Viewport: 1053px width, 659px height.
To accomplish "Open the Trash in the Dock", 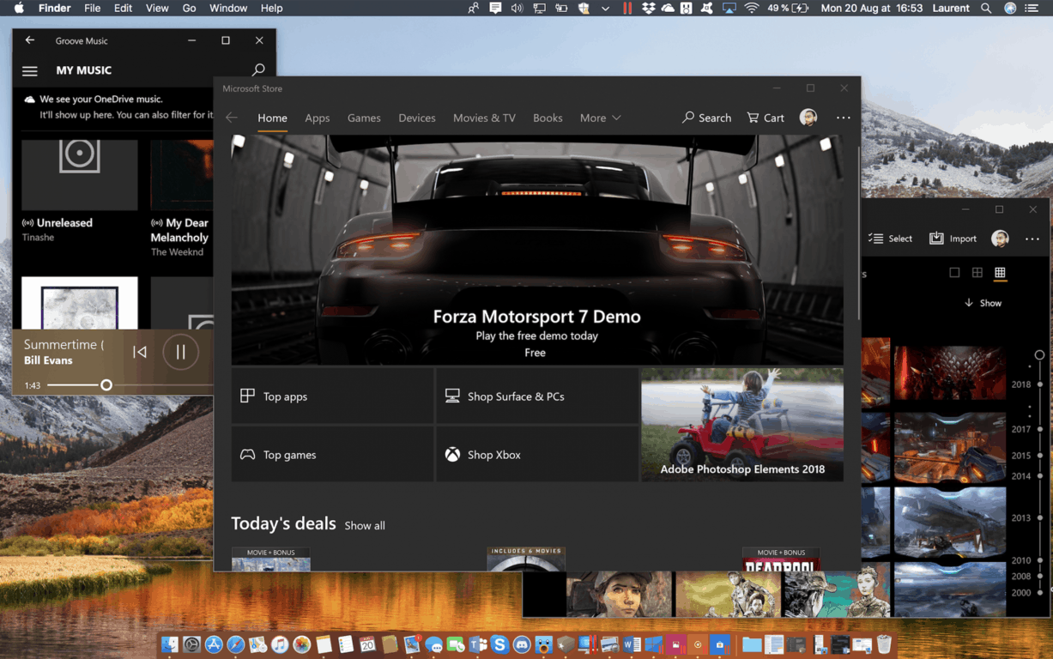I will pos(884,644).
